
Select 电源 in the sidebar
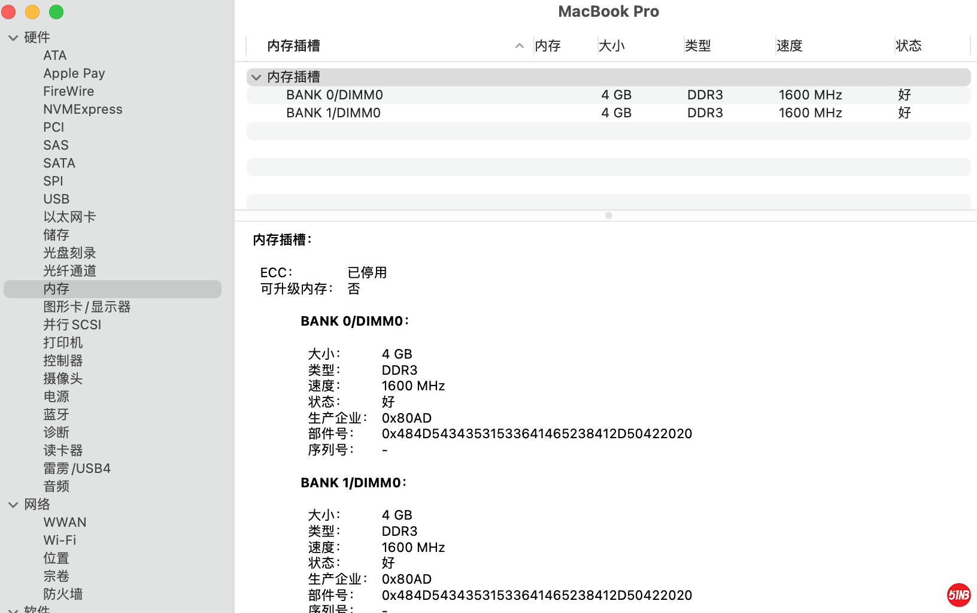click(56, 397)
